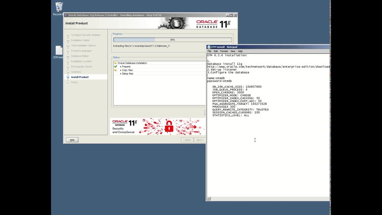
Task: Click the Oracle 11g Database logo in header
Action: (x=213, y=24)
